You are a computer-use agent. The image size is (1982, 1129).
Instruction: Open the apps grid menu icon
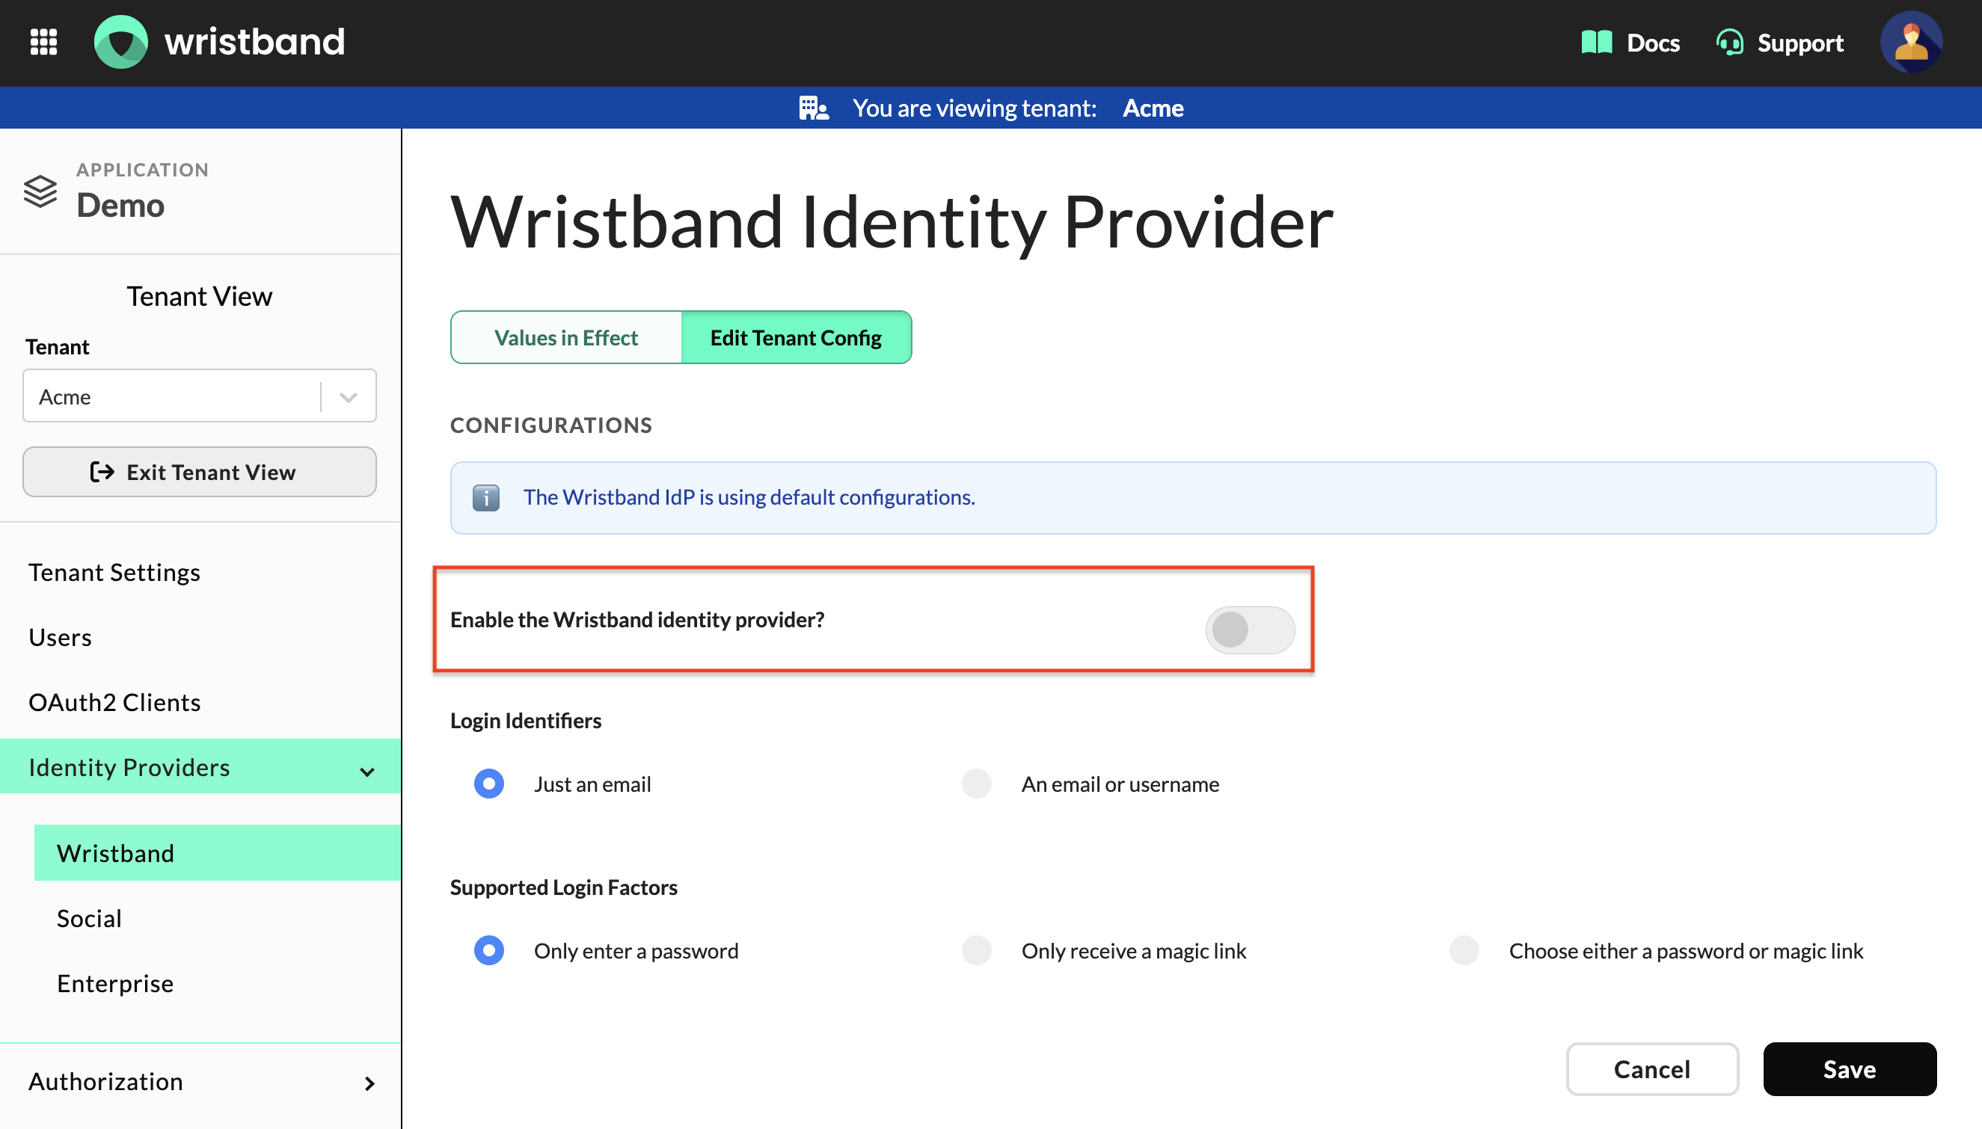pyautogui.click(x=43, y=42)
